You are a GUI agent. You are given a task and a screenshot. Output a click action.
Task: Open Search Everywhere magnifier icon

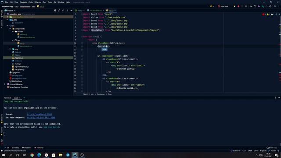(275, 7)
